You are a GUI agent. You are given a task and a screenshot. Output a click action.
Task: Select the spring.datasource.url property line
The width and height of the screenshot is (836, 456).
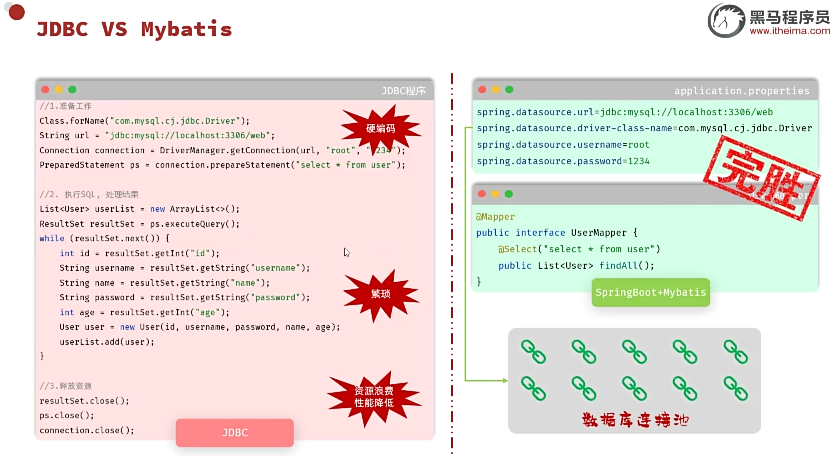click(x=625, y=112)
